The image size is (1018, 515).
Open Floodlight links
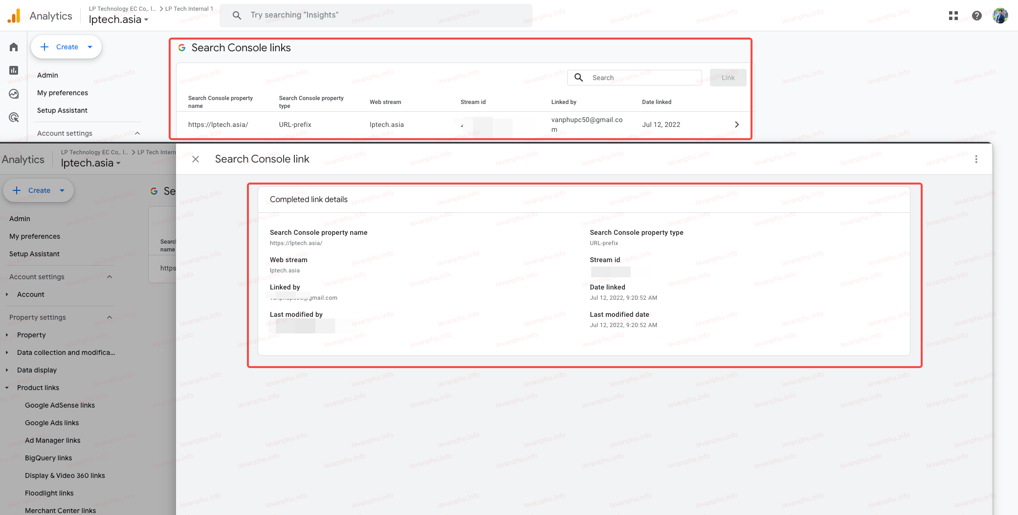click(49, 493)
